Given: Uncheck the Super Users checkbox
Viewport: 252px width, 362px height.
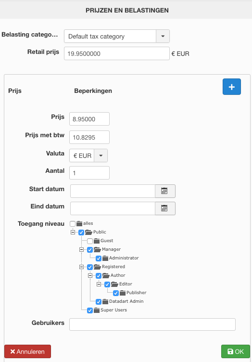Looking at the screenshot, I should (90, 310).
